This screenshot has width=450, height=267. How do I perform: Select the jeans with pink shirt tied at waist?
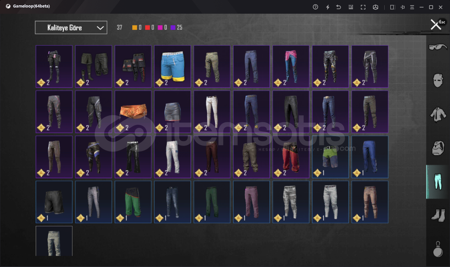291,67
